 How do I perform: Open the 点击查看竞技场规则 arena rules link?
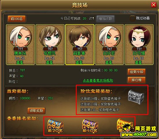tap(98, 81)
